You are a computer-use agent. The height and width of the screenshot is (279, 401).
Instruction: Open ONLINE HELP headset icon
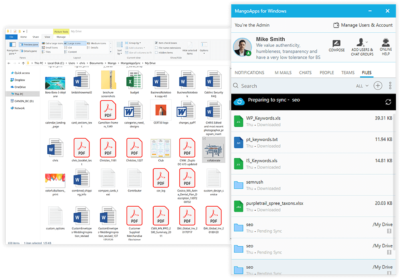click(x=386, y=42)
